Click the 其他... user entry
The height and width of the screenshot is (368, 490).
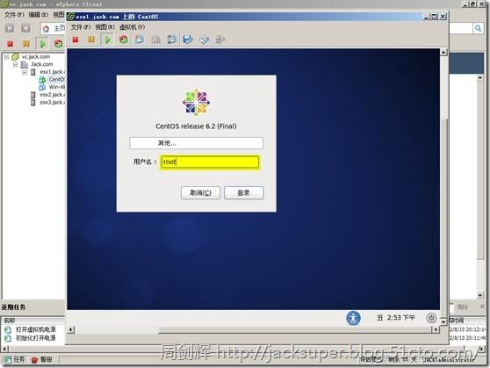tap(196, 143)
